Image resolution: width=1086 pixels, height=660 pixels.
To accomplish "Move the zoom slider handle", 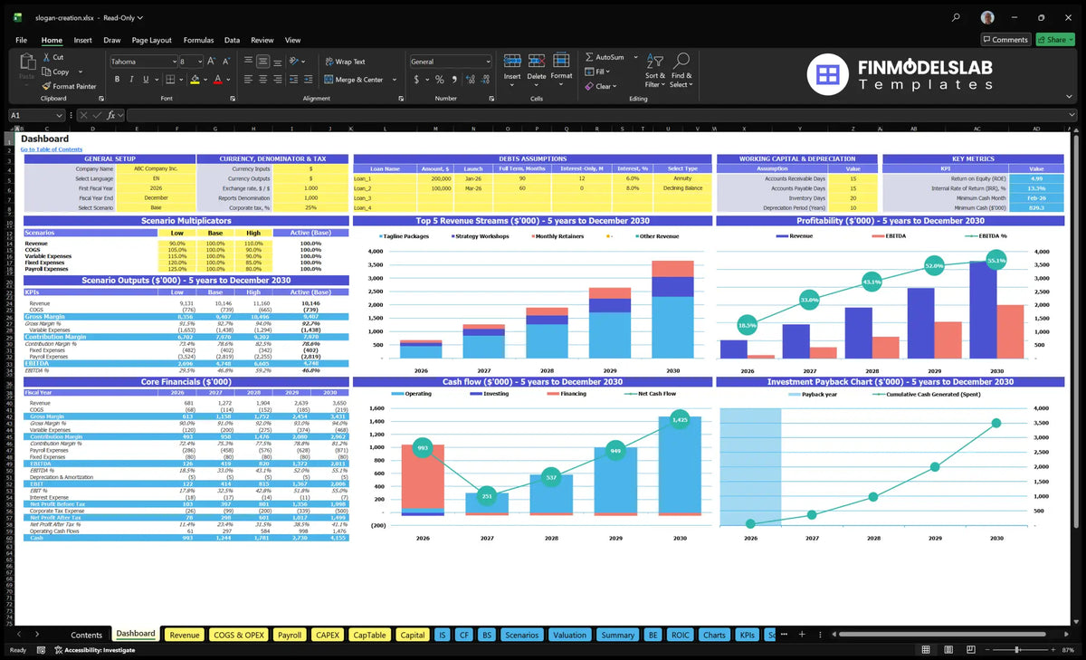I will click(1018, 650).
